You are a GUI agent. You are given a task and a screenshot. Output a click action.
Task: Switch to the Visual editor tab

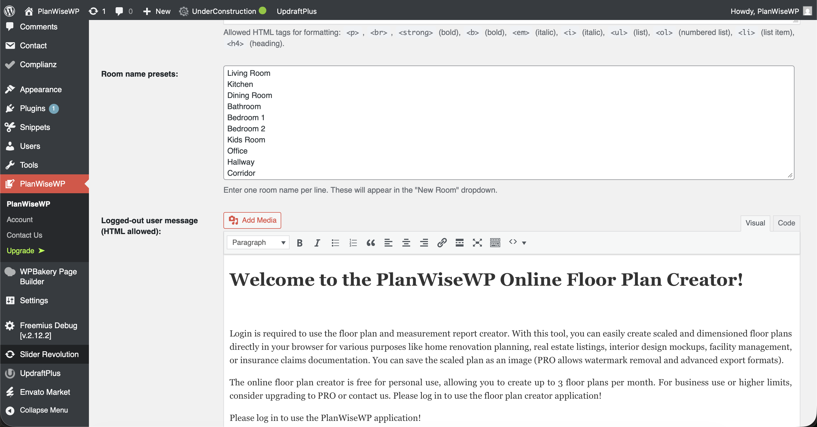755,223
